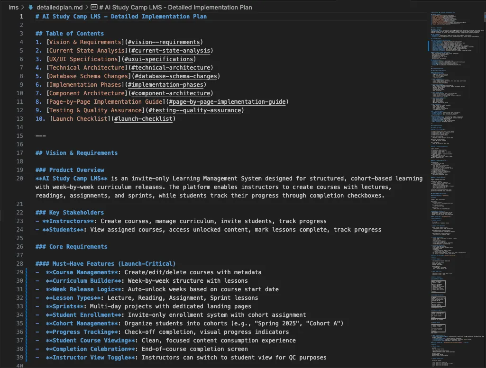Click the heading symbol icon in the breadcrumb

[x=93, y=8]
